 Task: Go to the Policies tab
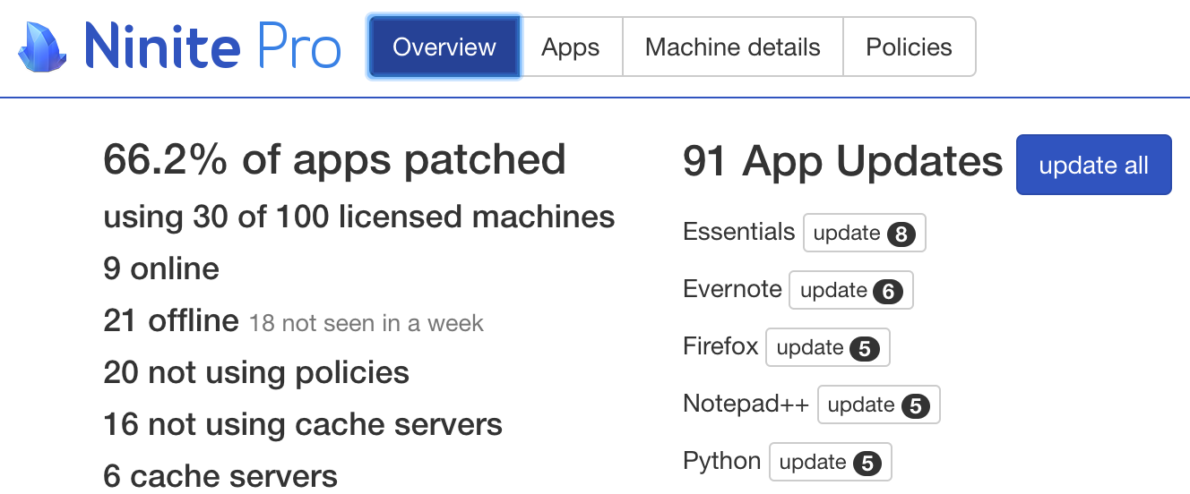(909, 47)
